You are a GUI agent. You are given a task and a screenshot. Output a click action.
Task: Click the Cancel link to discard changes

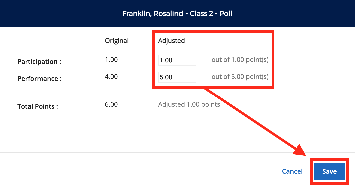point(292,171)
